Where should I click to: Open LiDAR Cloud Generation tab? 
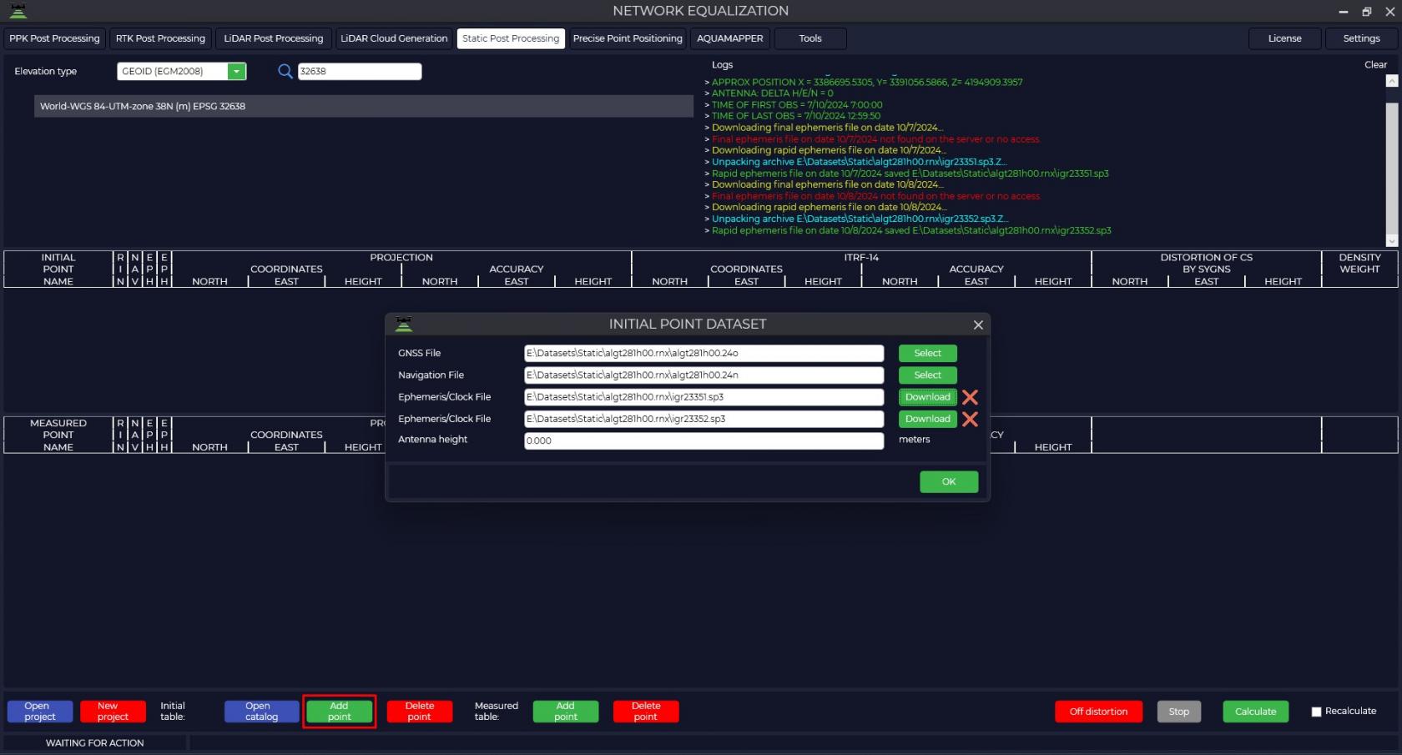coord(394,38)
